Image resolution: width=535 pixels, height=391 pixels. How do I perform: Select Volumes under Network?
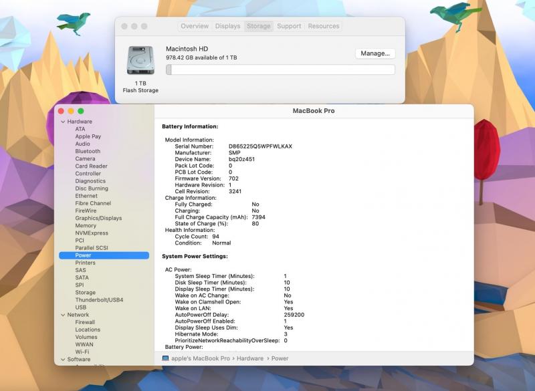pyautogui.click(x=86, y=337)
